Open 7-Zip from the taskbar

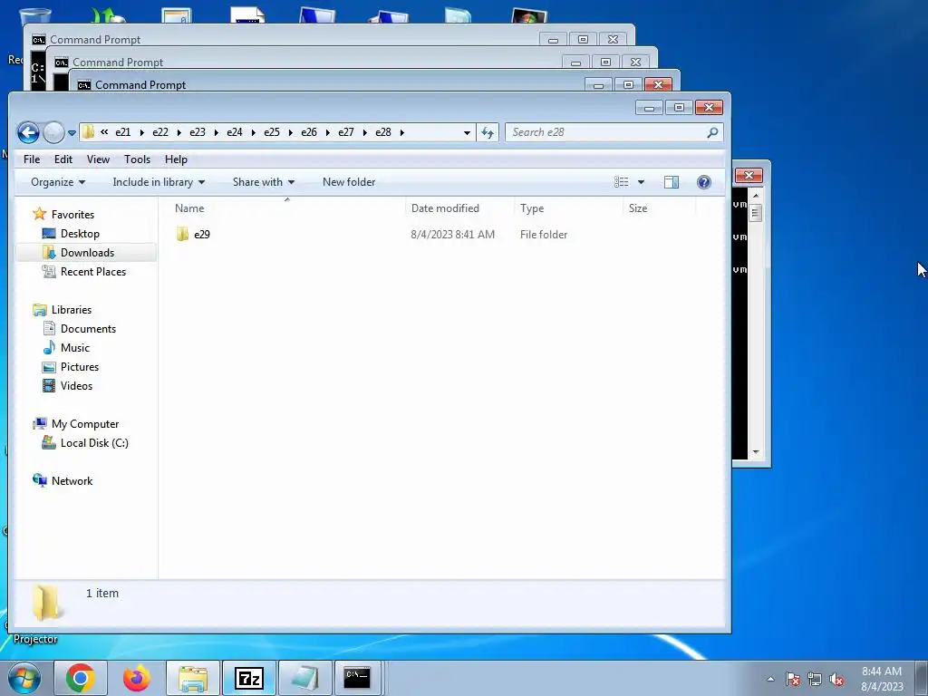tap(249, 678)
